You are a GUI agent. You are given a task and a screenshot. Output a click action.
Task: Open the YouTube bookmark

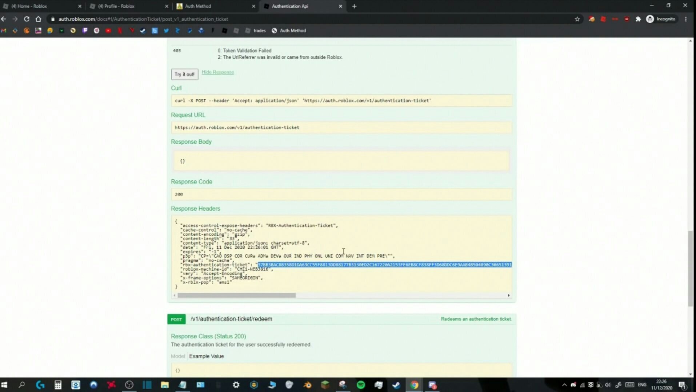(108, 30)
